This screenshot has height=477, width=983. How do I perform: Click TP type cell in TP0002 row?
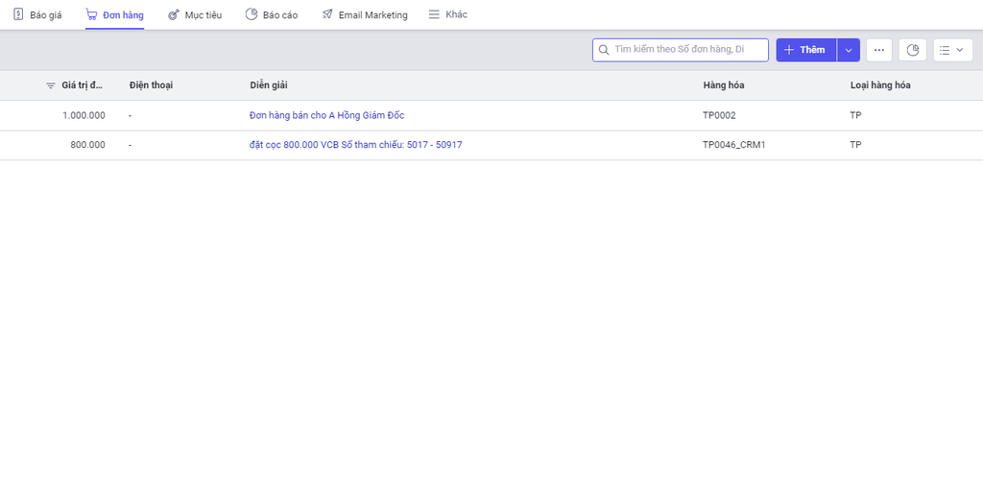855,115
